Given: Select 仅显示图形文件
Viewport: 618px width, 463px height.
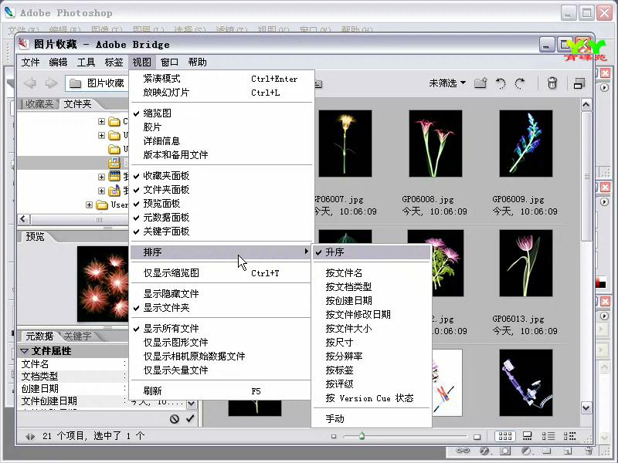Looking at the screenshot, I should (222, 342).
